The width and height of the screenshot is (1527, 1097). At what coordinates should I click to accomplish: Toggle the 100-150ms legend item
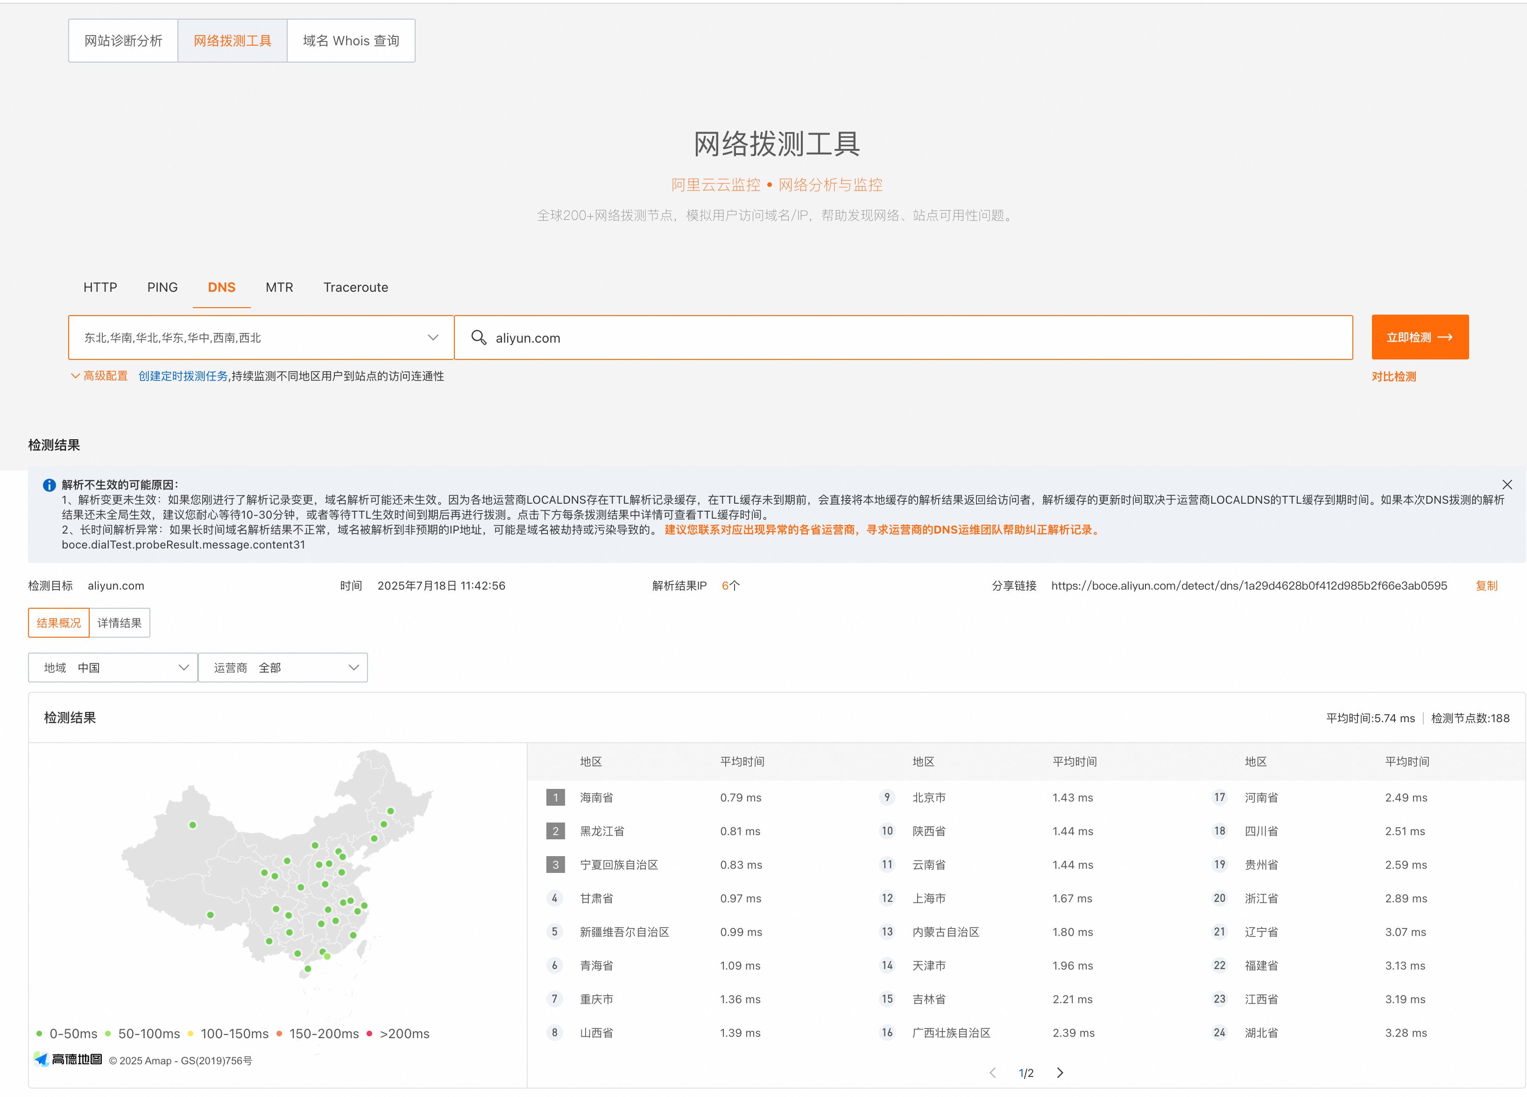(227, 1033)
